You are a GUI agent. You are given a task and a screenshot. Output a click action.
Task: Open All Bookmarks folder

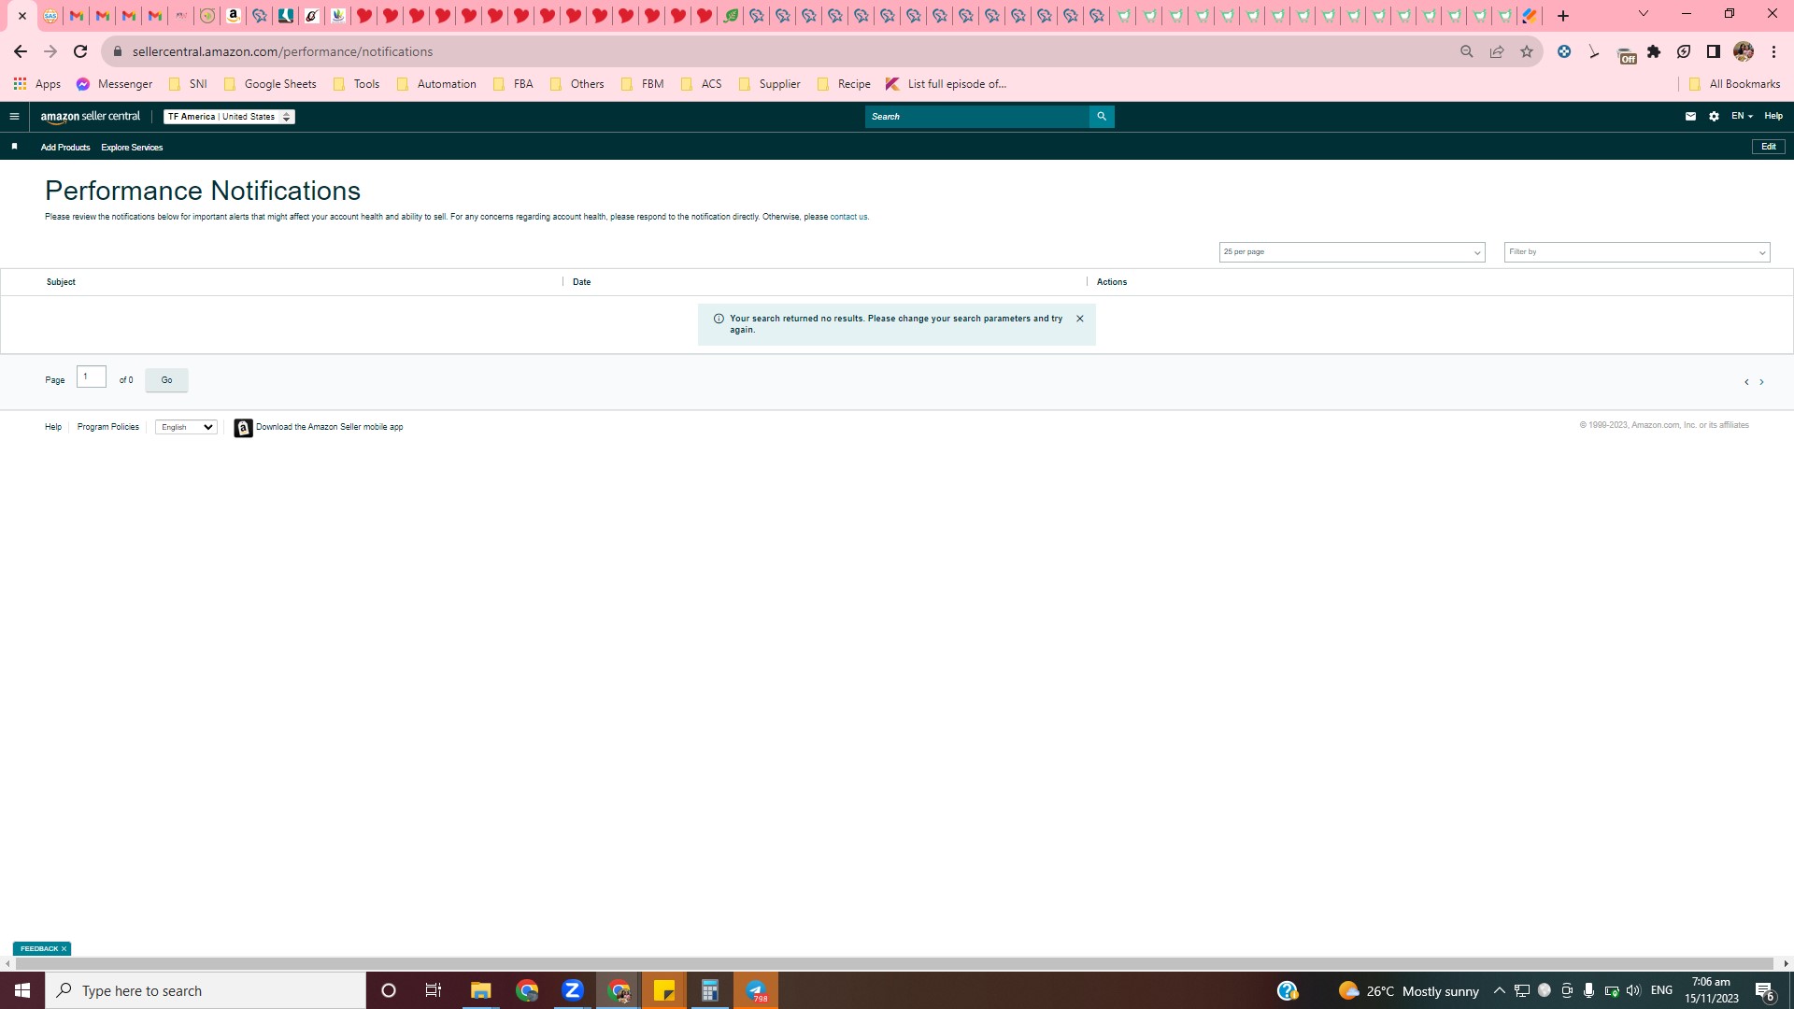click(1735, 84)
